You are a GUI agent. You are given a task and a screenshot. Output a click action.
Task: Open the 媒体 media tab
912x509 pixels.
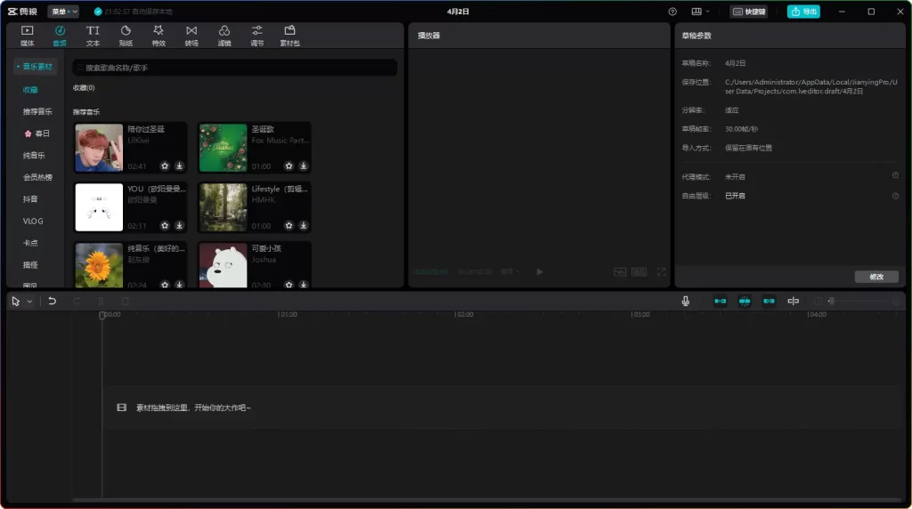tap(28, 36)
